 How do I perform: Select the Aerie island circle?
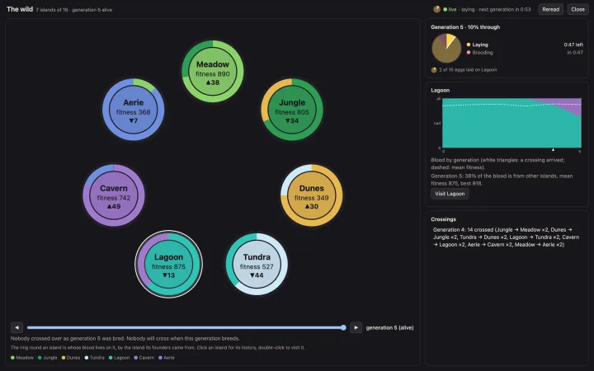(134, 110)
